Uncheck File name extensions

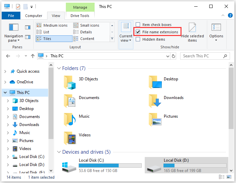click(138, 32)
